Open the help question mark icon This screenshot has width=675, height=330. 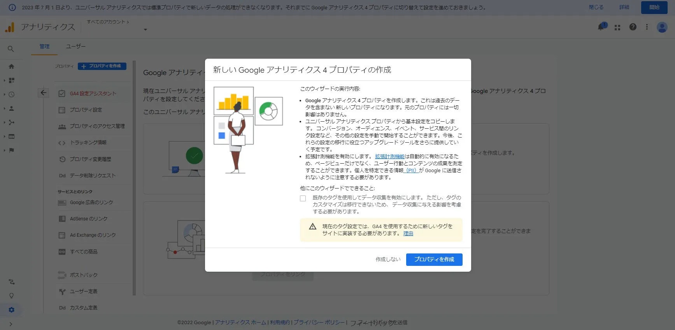pyautogui.click(x=633, y=27)
